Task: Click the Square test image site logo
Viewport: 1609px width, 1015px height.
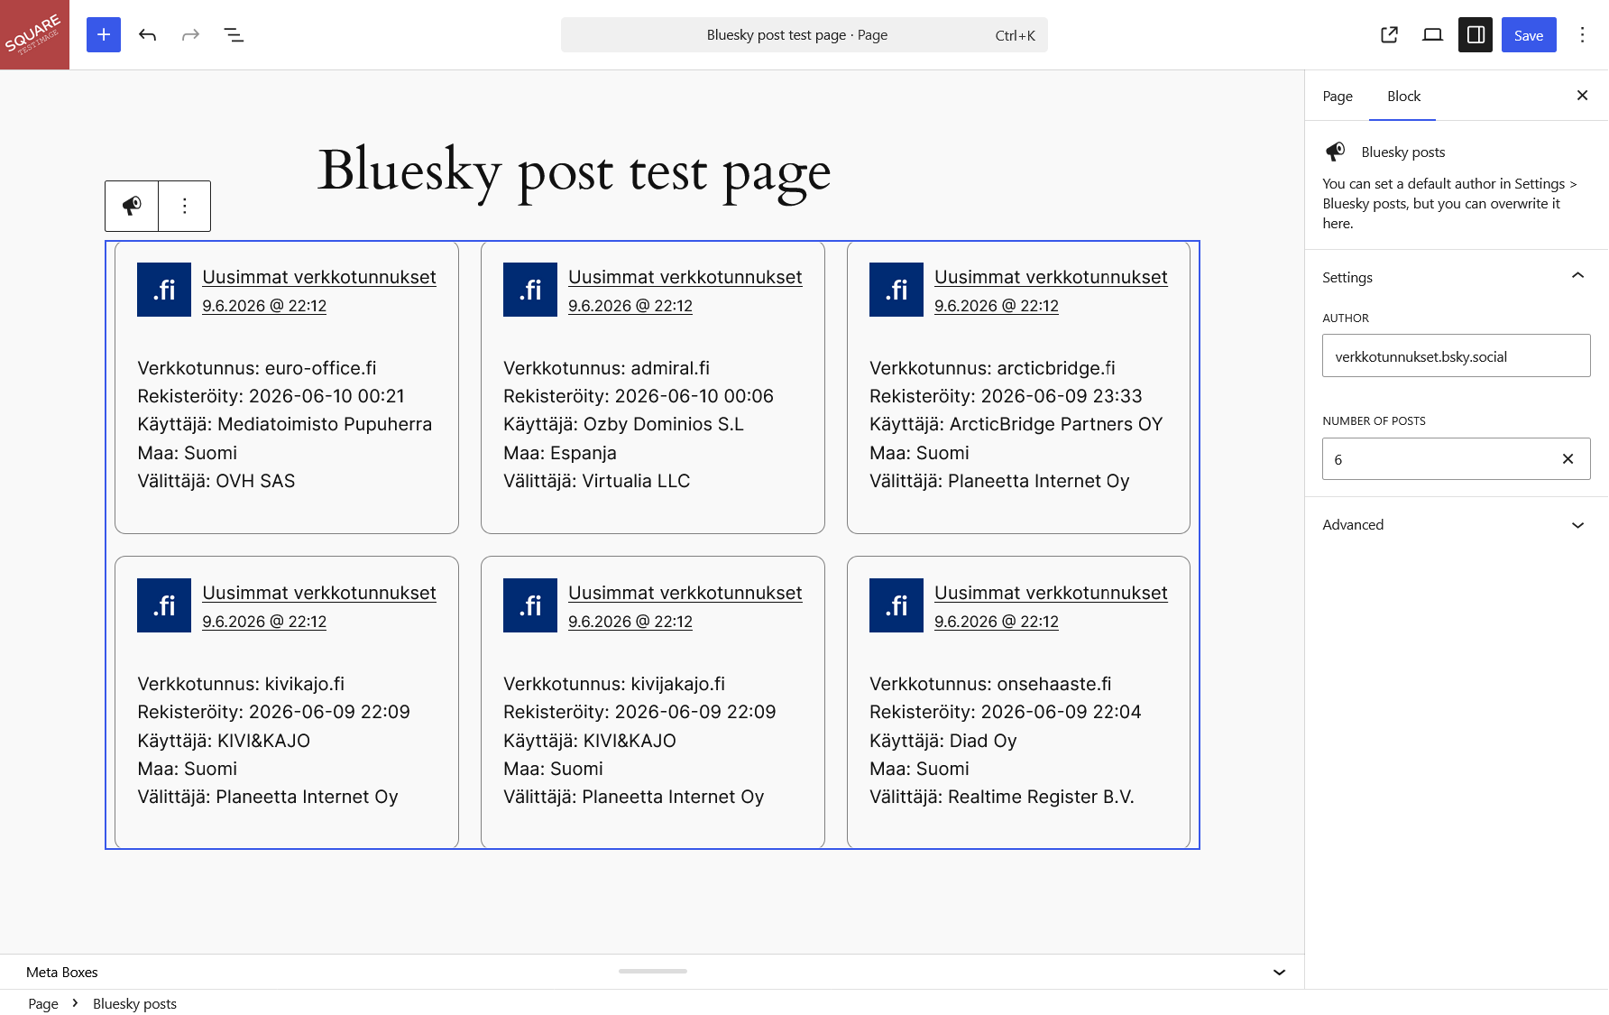Action: (34, 34)
